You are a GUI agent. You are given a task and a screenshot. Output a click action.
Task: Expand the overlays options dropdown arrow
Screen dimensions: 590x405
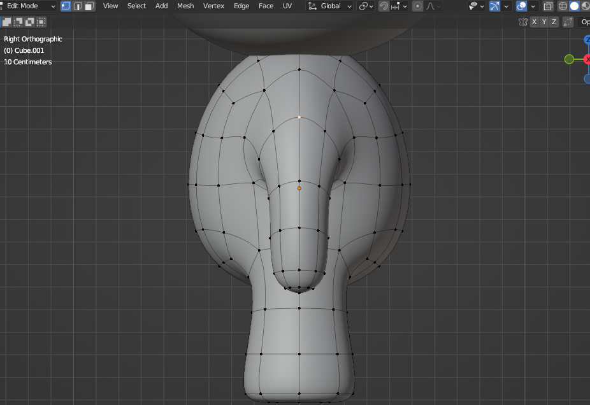tap(533, 6)
